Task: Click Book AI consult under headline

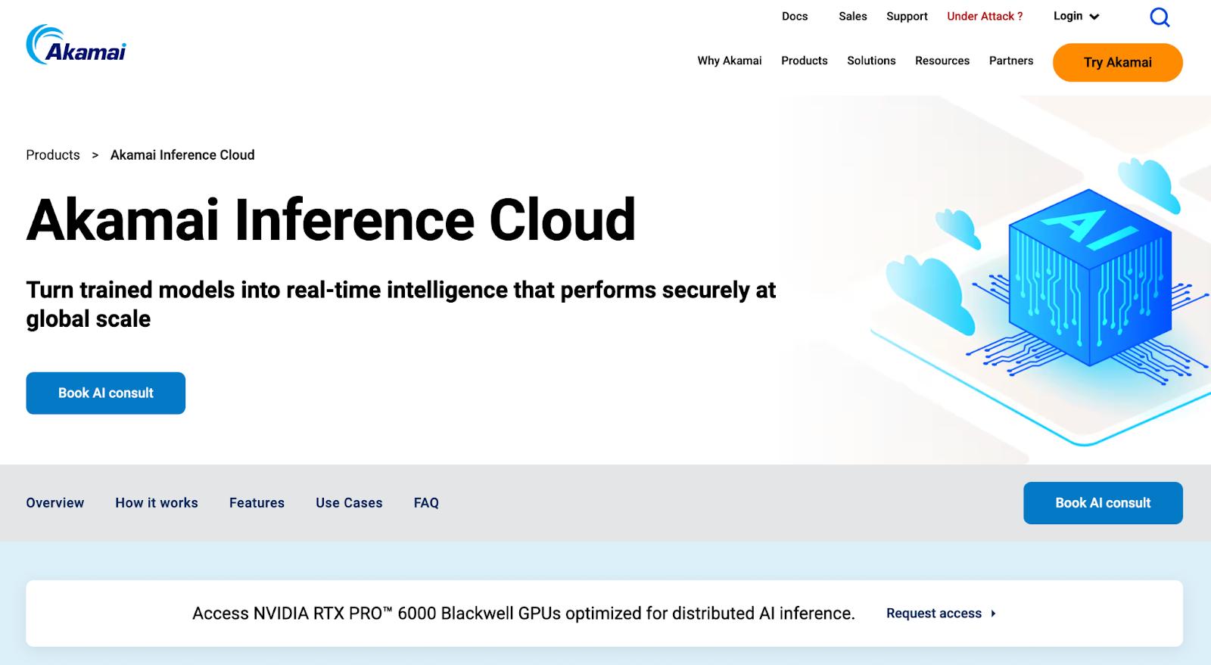Action: click(x=106, y=393)
